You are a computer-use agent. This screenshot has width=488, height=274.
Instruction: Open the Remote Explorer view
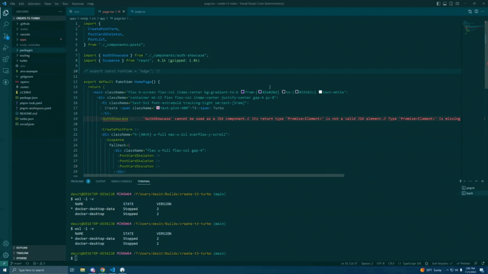click(x=6, y=71)
